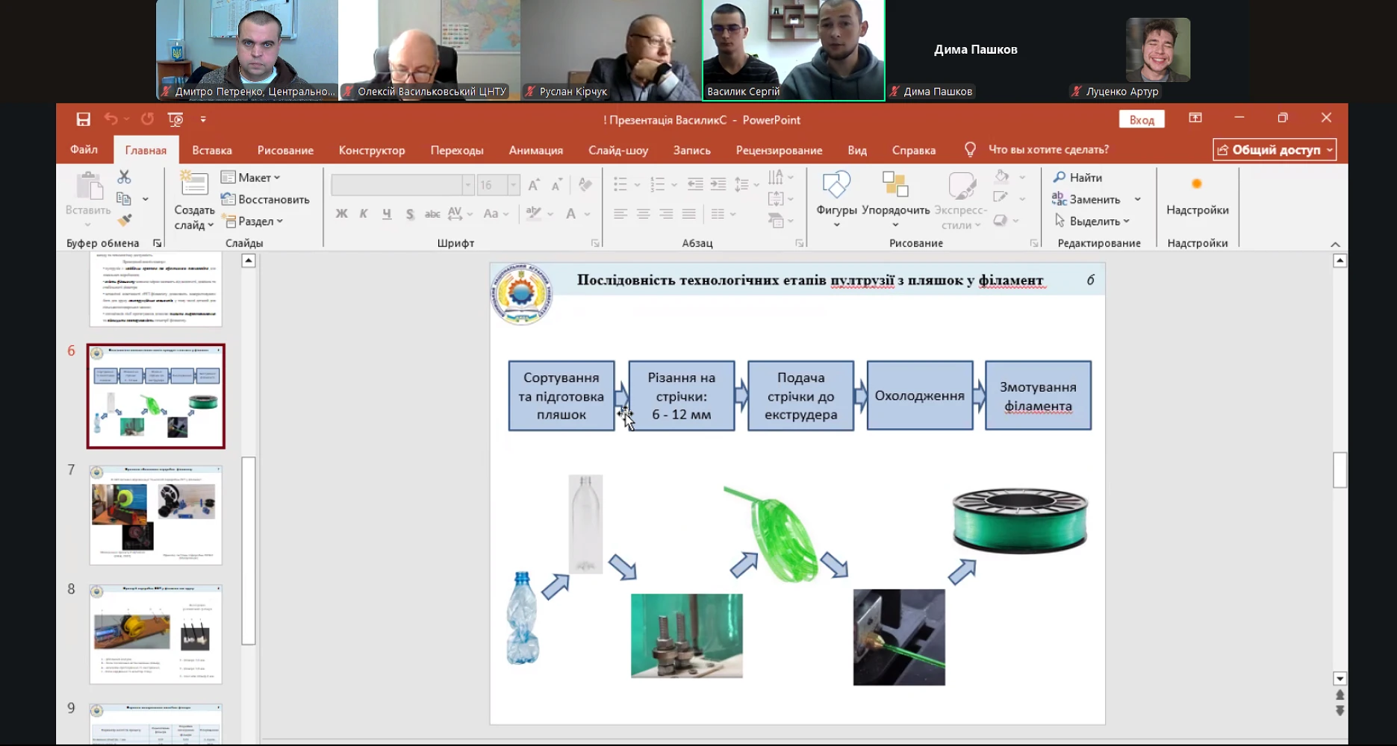This screenshot has width=1397, height=746.
Task: Click the Cut scissors icon
Action: (124, 177)
